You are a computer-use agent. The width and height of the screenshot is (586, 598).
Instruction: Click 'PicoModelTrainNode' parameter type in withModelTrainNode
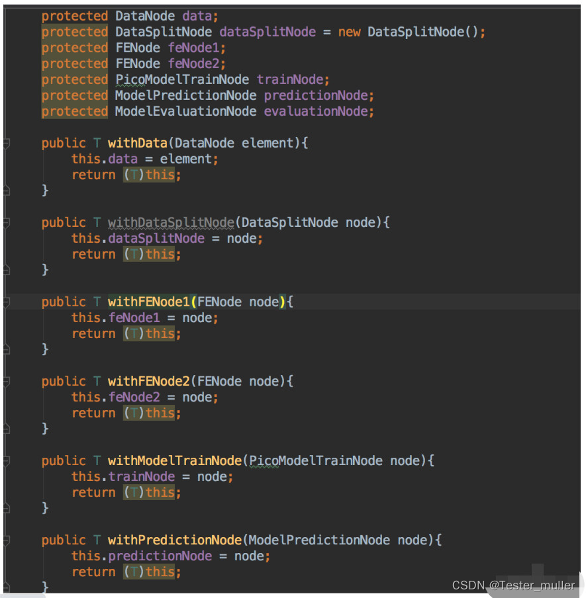pos(316,460)
